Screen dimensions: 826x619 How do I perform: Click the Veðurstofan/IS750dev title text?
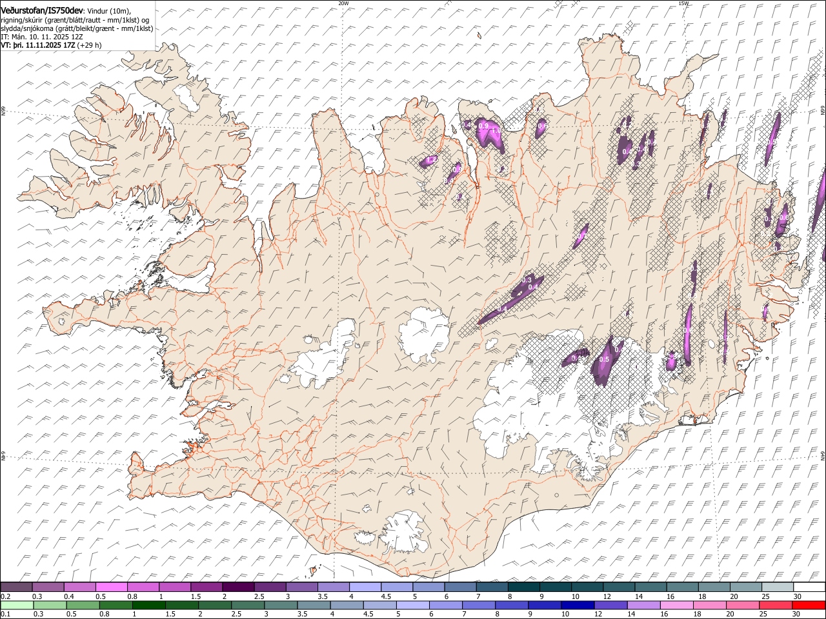coord(42,10)
